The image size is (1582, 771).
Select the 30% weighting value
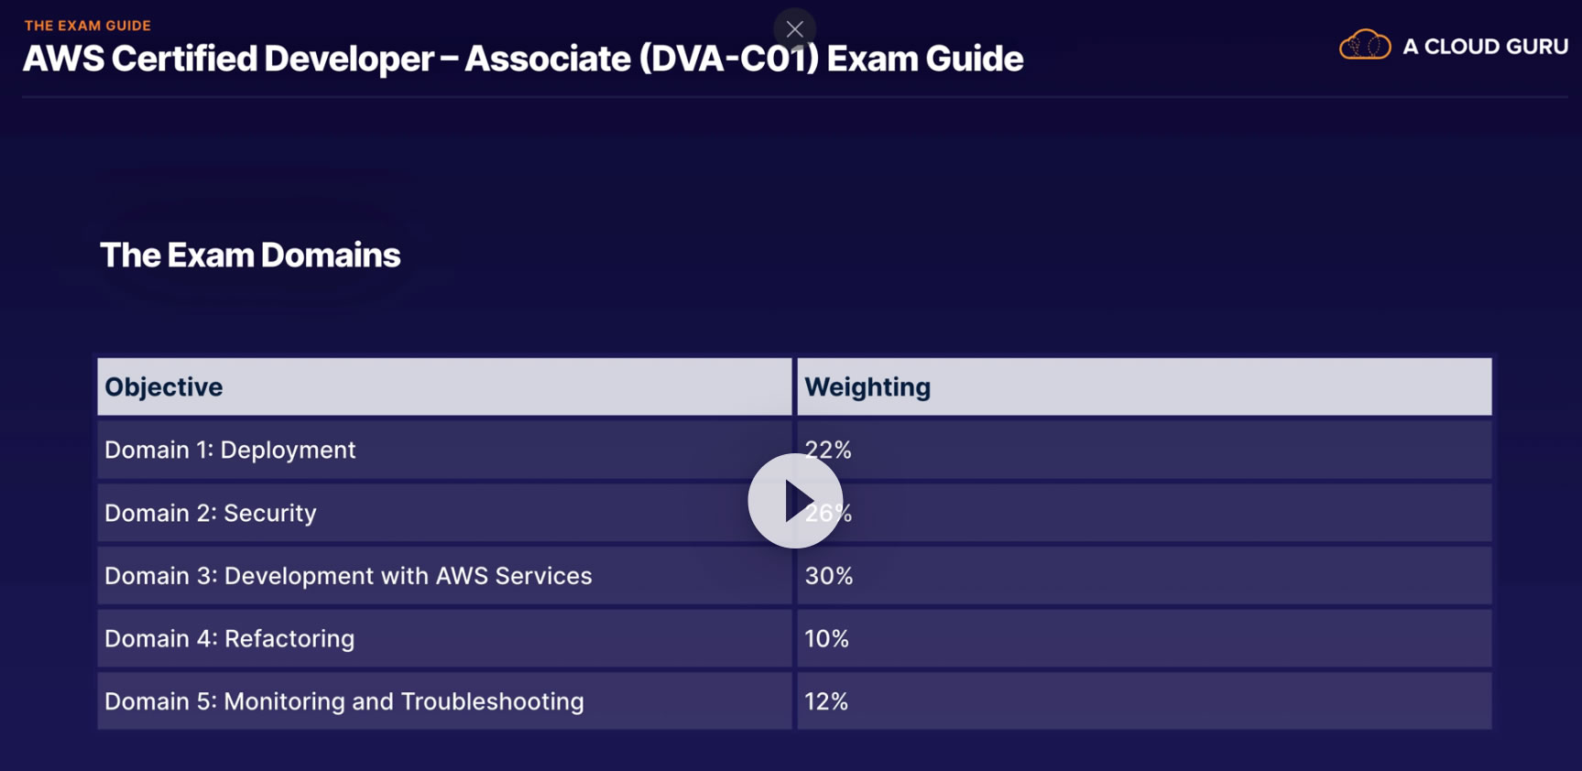(x=828, y=576)
